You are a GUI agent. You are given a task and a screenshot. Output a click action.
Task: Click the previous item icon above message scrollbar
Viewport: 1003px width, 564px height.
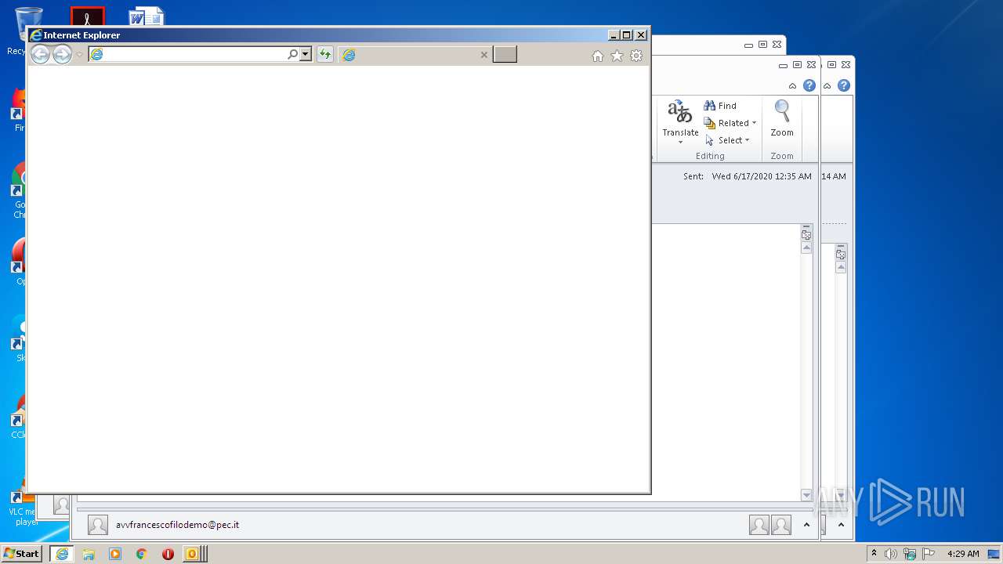(x=806, y=234)
